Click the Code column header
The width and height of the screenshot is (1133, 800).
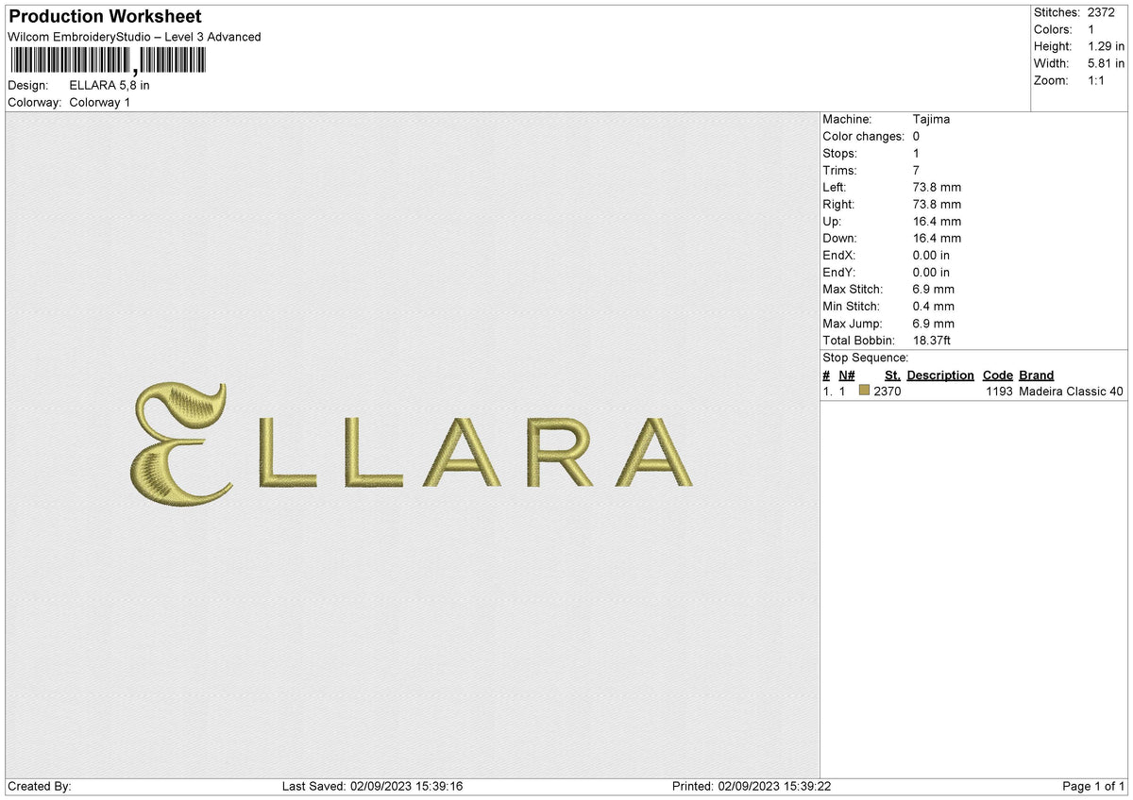[x=998, y=375]
